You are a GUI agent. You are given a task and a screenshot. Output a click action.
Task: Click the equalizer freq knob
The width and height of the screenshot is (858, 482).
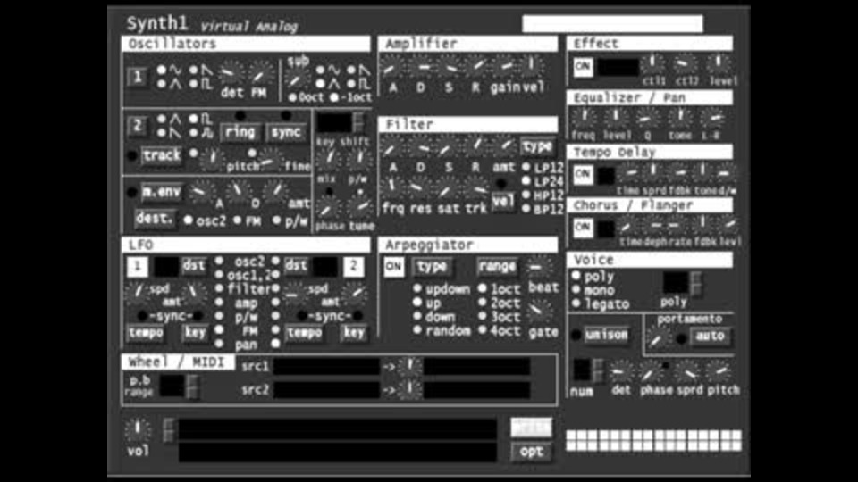point(584,117)
